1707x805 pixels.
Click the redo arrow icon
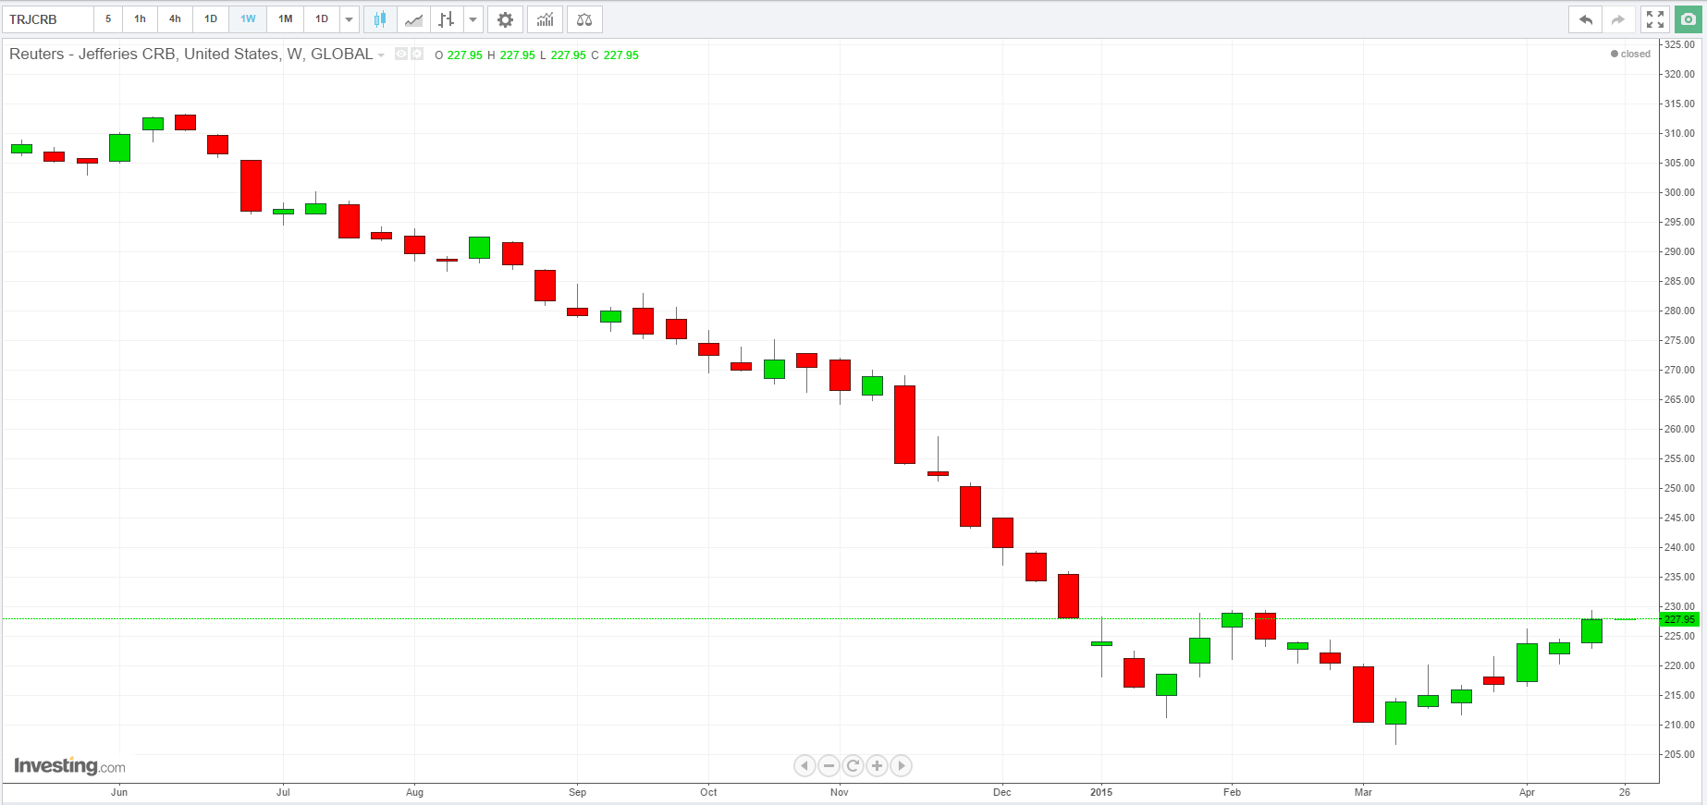tap(1617, 19)
